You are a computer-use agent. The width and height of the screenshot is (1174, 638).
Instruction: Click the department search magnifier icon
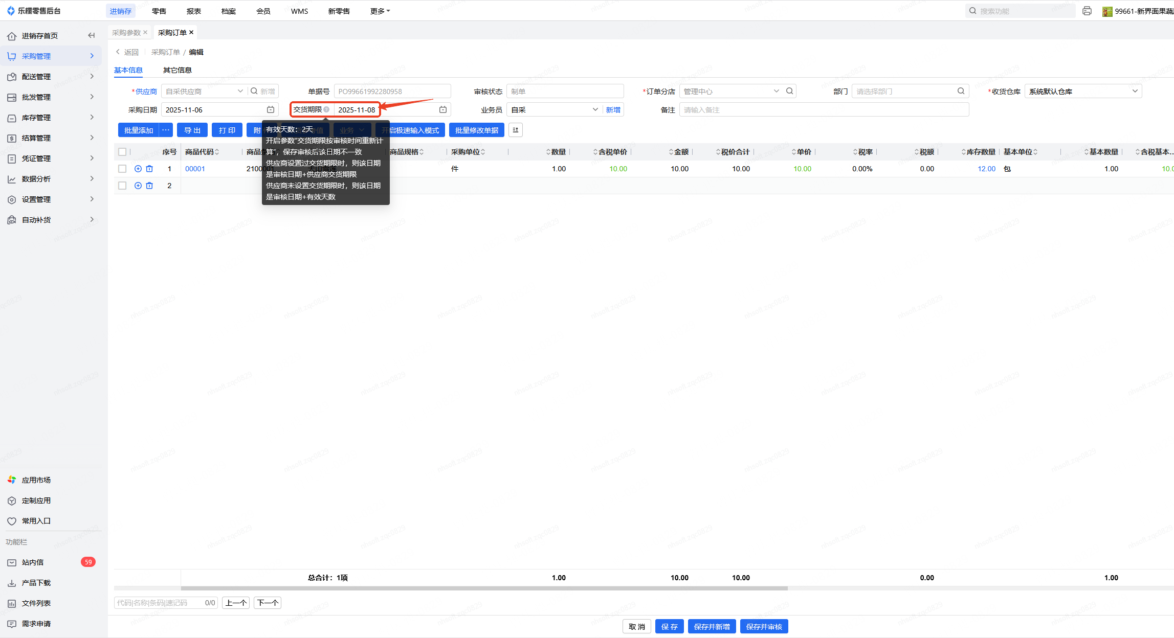coord(961,91)
